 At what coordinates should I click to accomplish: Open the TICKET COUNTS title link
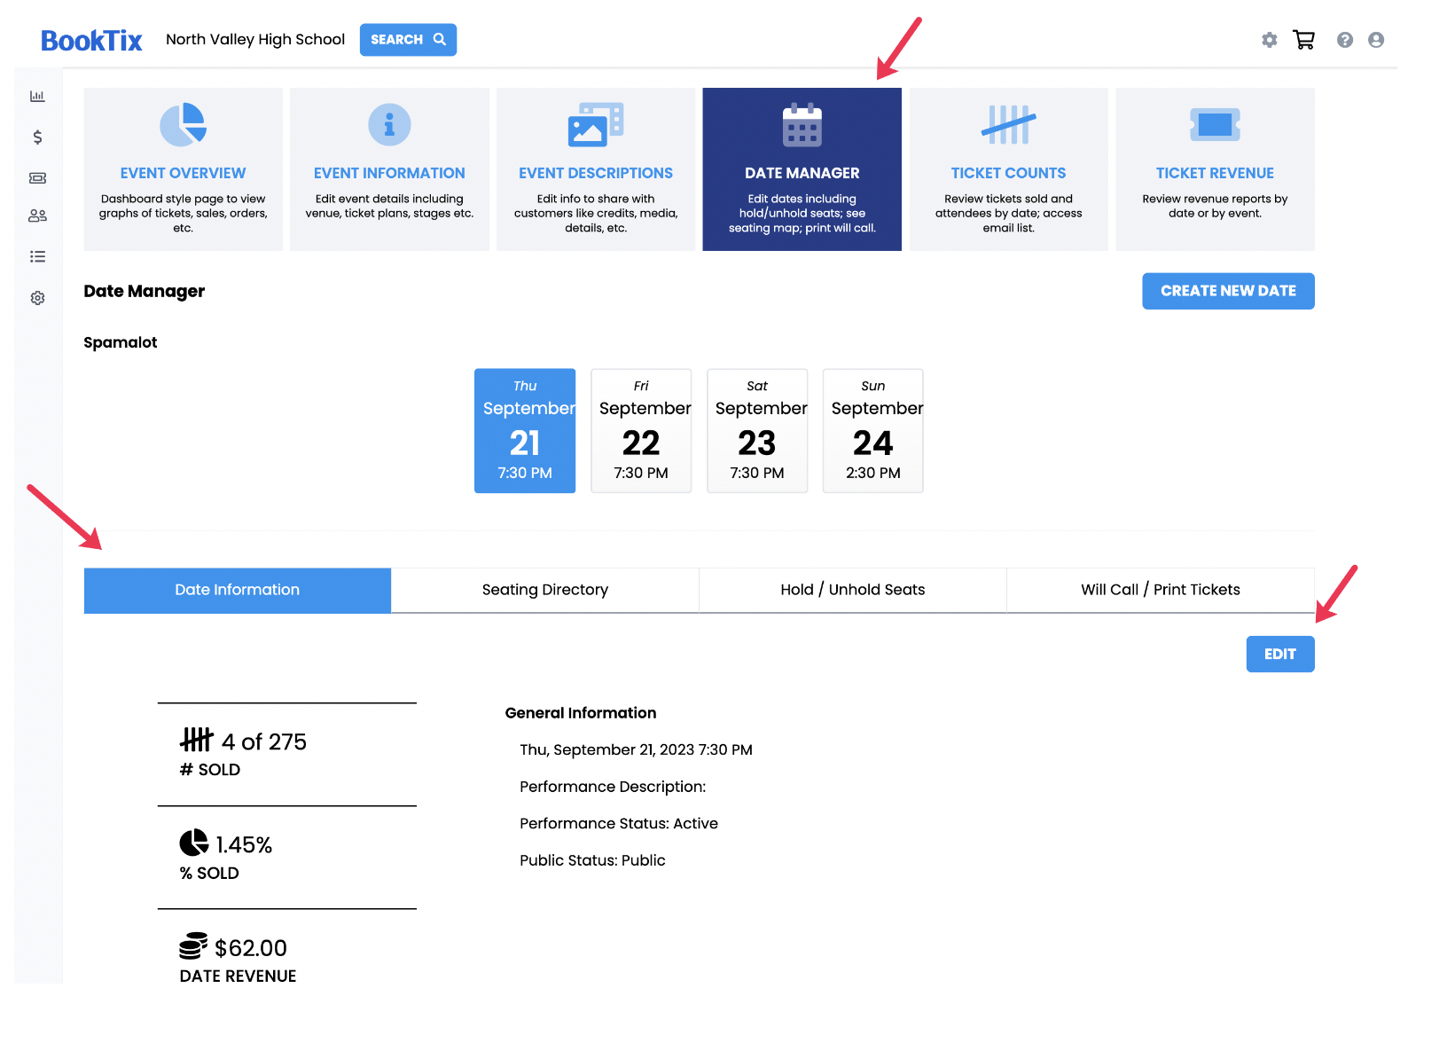coord(1009,173)
